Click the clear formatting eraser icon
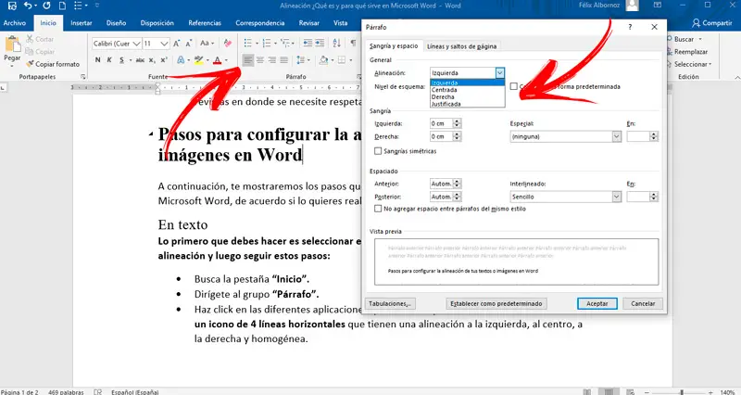The image size is (741, 395). coord(228,43)
